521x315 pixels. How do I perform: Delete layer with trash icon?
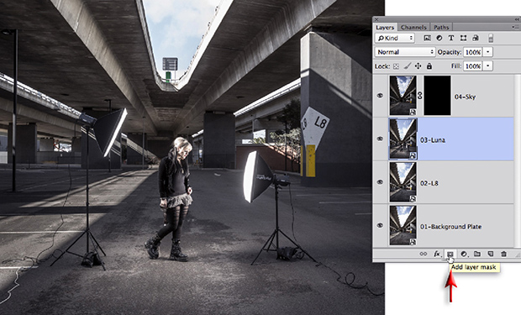(503, 254)
